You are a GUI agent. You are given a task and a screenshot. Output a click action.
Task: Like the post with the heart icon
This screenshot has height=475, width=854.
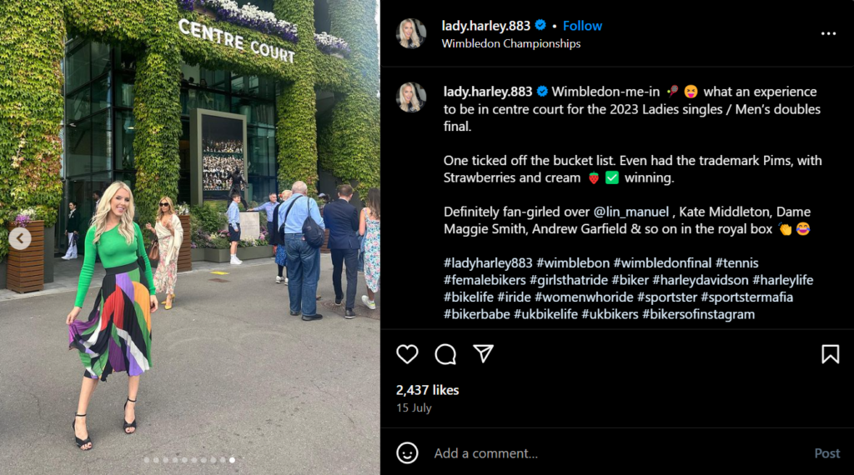click(x=407, y=354)
